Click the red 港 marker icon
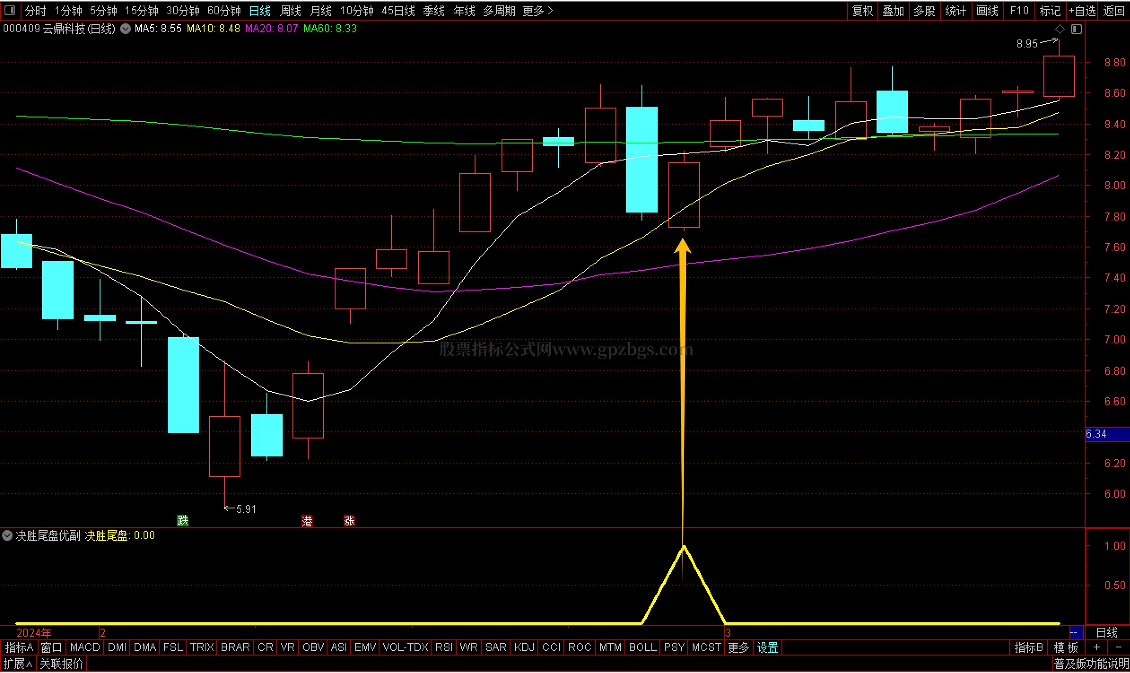 308,521
